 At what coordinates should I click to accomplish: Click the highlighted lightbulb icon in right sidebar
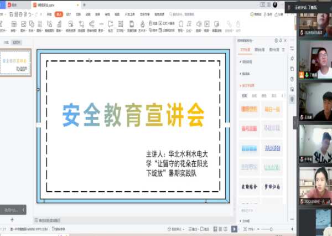[x=292, y=99]
